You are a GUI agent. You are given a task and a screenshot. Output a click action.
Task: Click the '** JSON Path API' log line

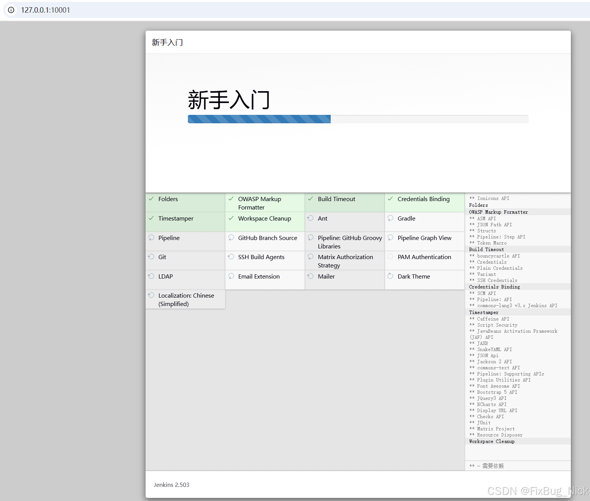[491, 225]
